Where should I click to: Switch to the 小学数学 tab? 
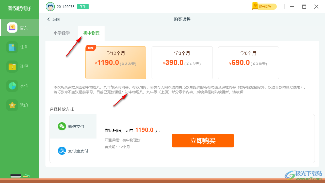click(62, 33)
